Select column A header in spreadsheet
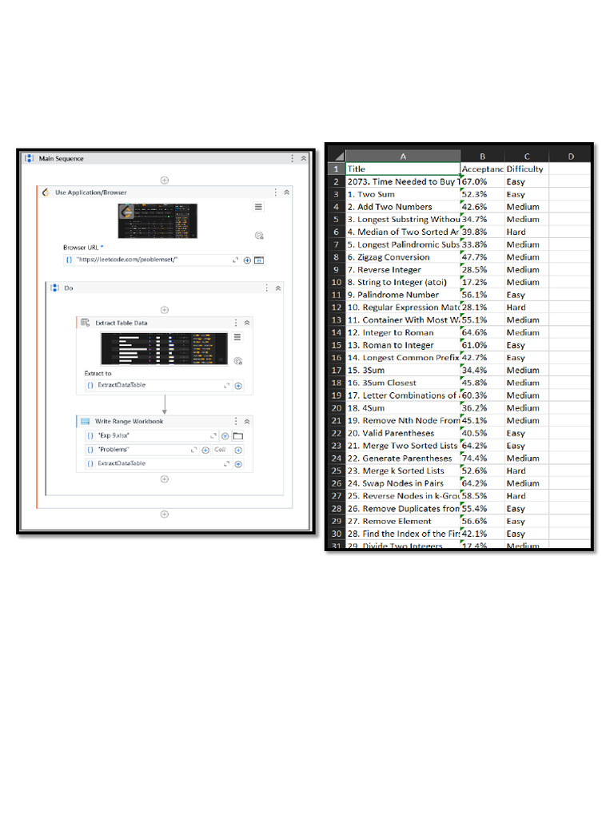The width and height of the screenshot is (614, 818). pyautogui.click(x=403, y=156)
